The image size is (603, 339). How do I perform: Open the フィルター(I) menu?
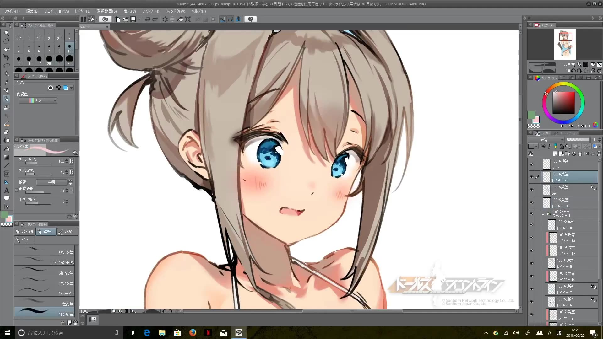pyautogui.click(x=150, y=11)
